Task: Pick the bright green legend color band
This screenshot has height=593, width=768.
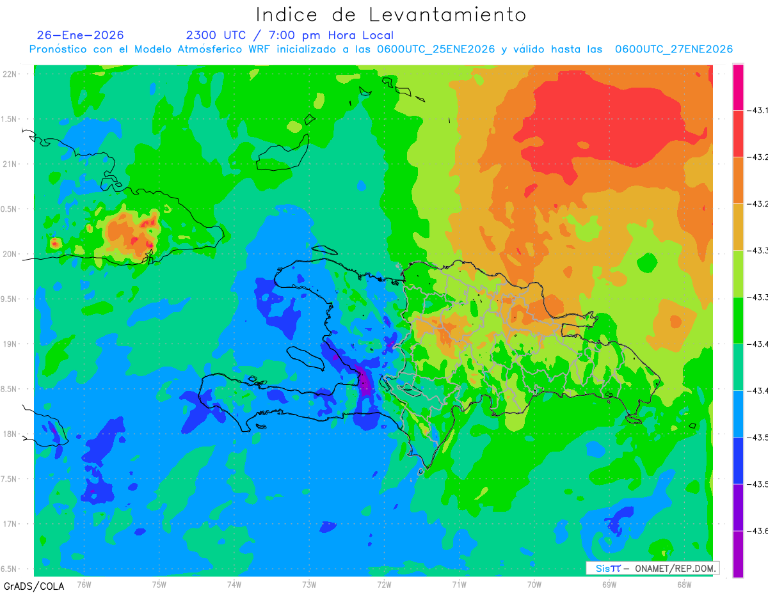Action: point(738,320)
